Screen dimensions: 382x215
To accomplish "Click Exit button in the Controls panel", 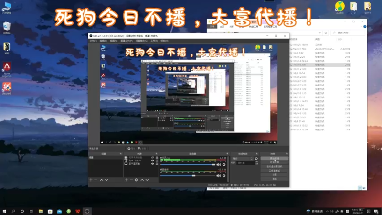I will coord(274,179).
